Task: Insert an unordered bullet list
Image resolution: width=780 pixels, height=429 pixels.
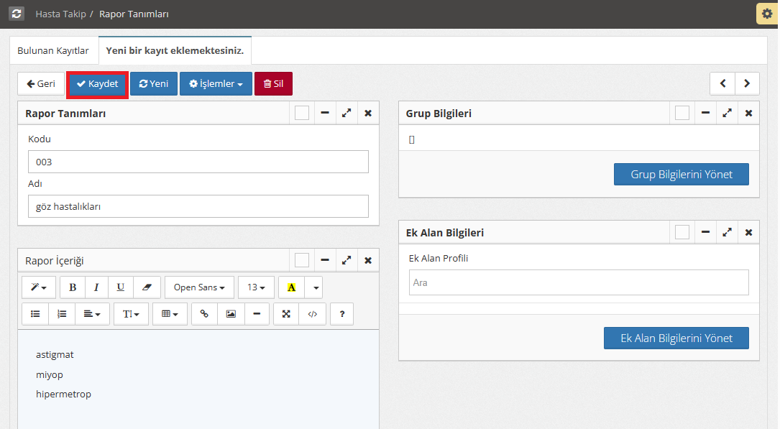Action: pyautogui.click(x=35, y=314)
